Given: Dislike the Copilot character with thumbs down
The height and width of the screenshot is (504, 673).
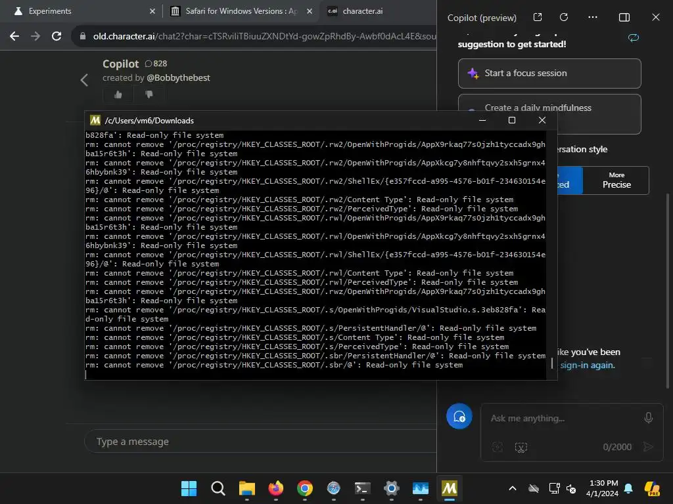Looking at the screenshot, I should pos(149,94).
